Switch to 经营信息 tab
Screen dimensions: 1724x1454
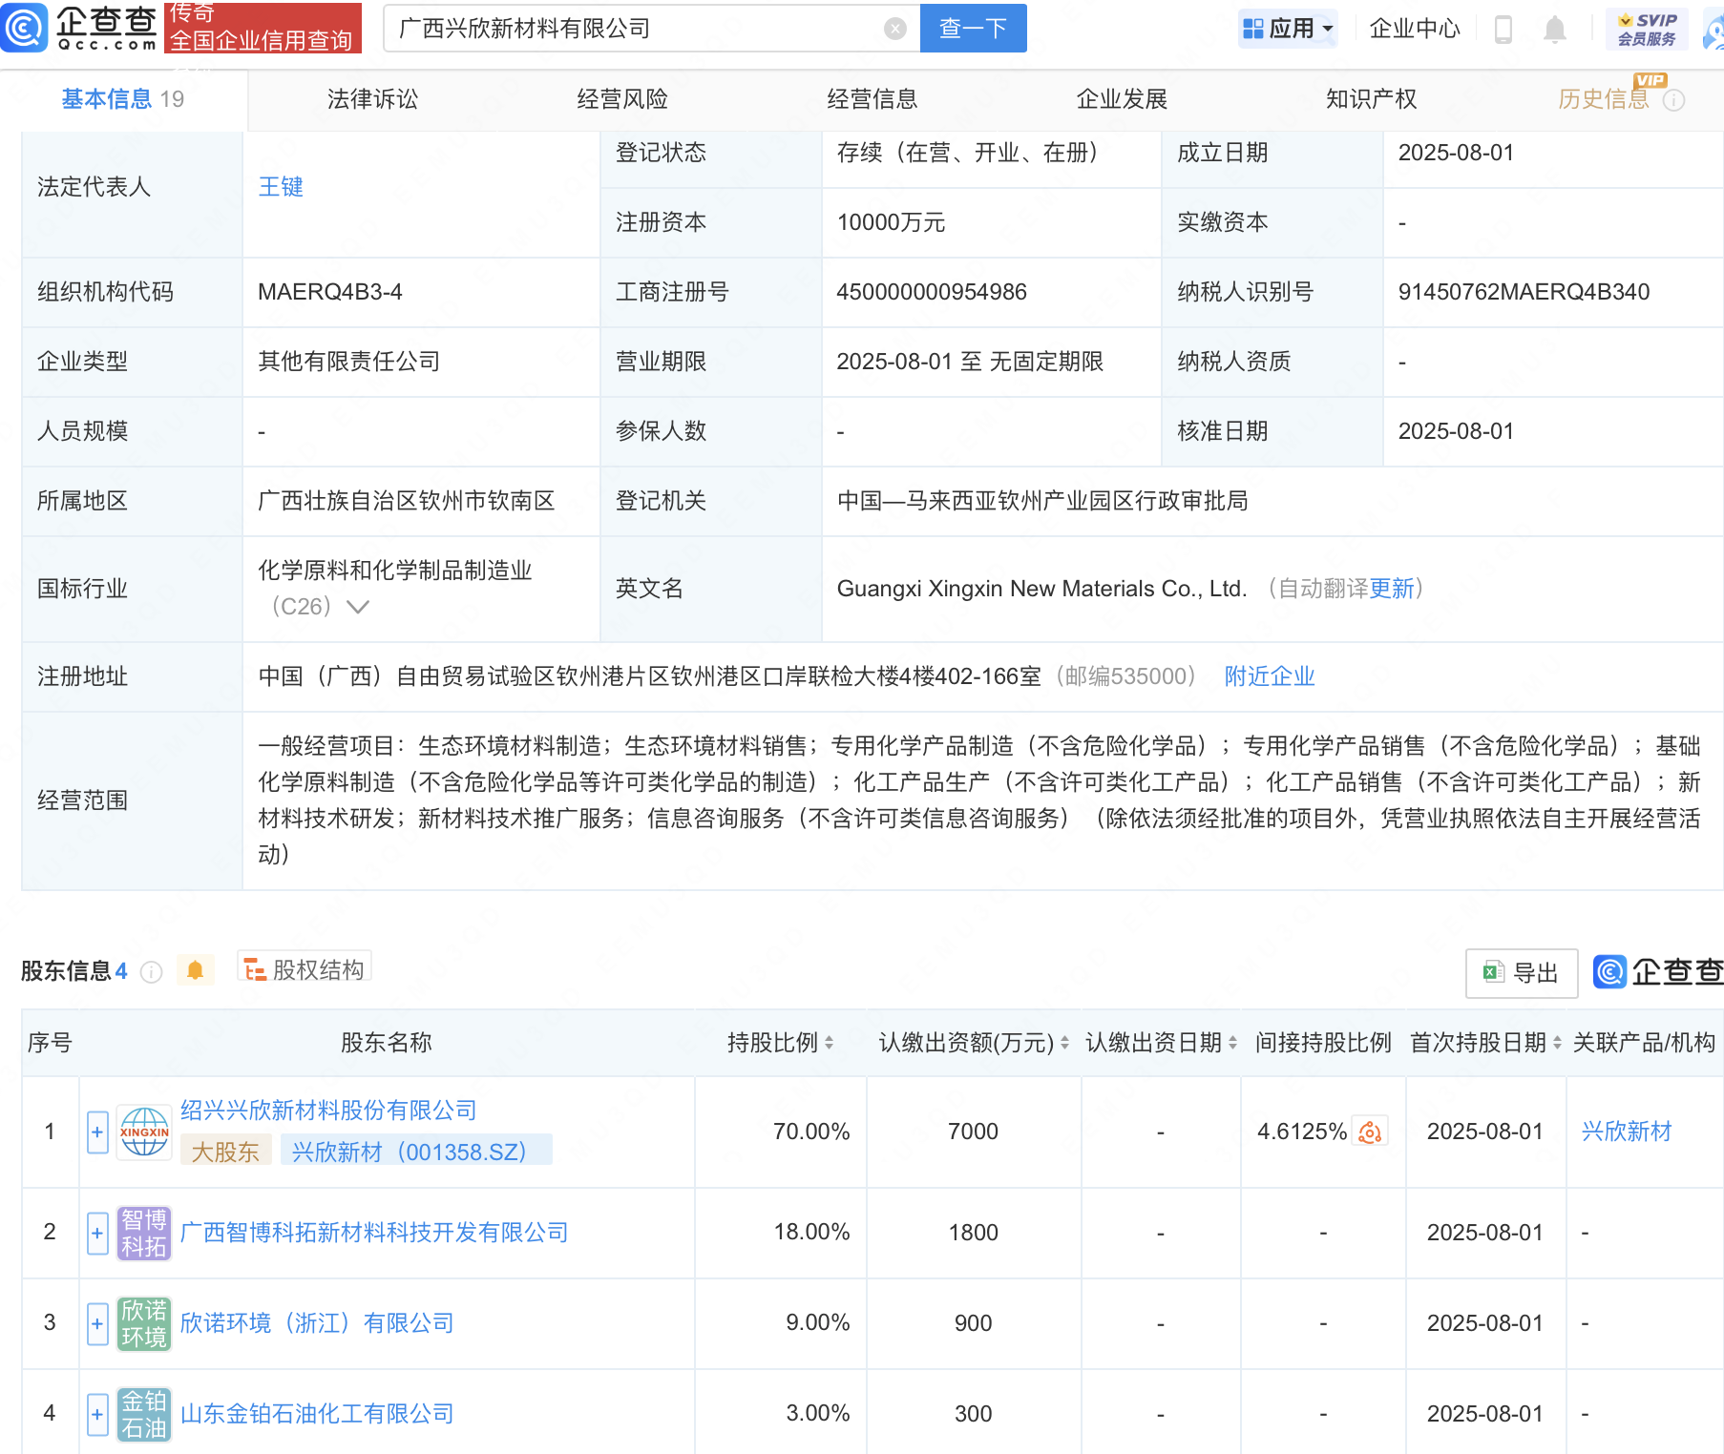point(873,99)
